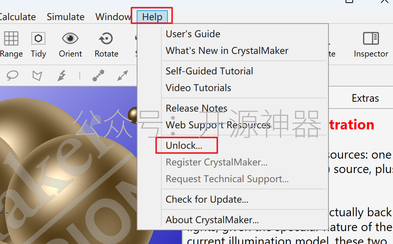The height and width of the screenshot is (244, 393).
Task: Click the Range grid icon
Action: (11, 38)
